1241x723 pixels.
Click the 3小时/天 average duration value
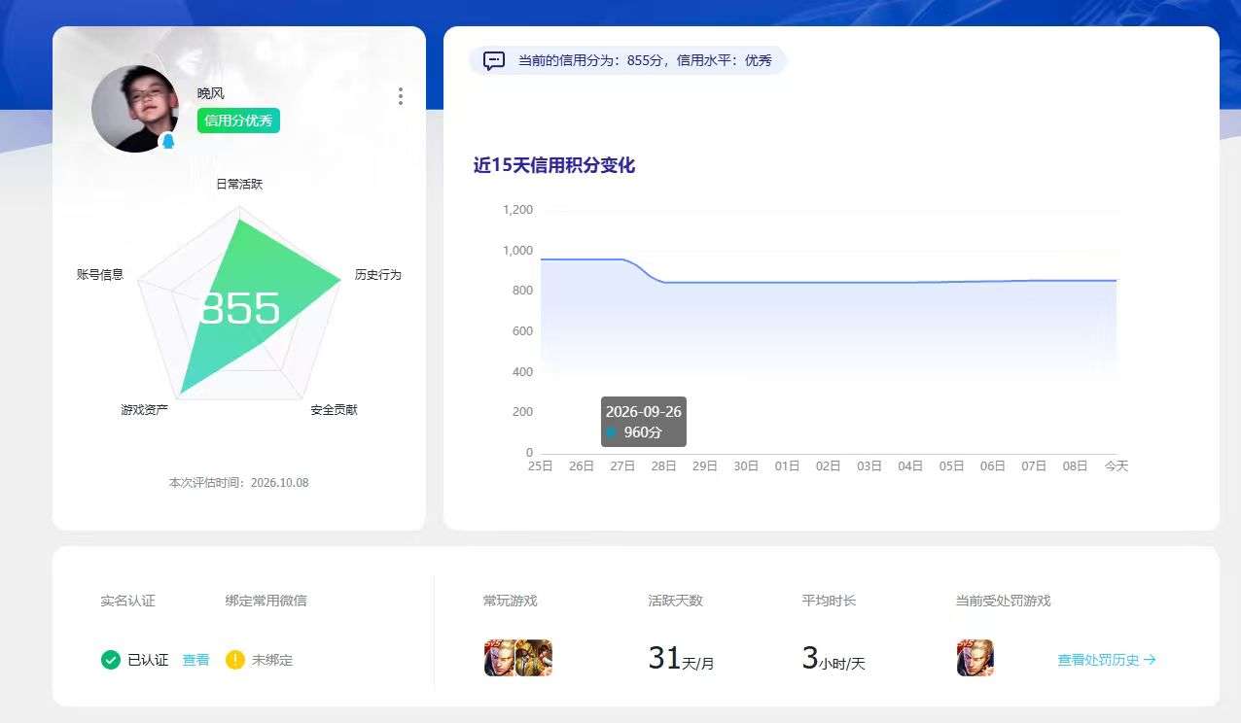[x=833, y=659]
